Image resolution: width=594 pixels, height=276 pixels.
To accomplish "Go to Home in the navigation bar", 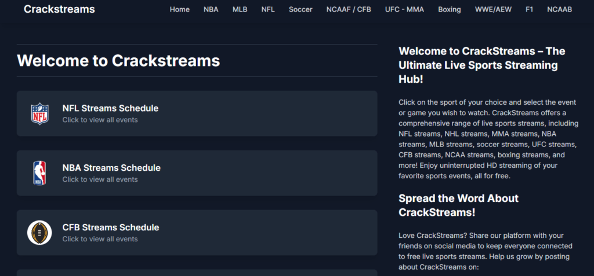I will (x=180, y=9).
